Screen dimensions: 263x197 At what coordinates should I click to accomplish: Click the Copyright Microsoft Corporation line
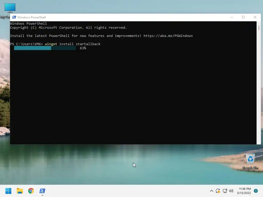click(68, 28)
